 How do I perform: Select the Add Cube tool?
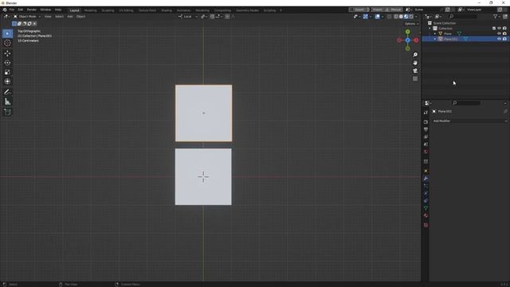pyautogui.click(x=7, y=112)
